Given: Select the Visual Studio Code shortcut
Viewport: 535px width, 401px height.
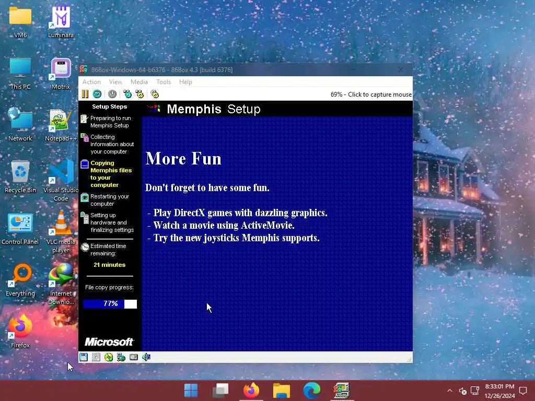Looking at the screenshot, I should 61,181.
